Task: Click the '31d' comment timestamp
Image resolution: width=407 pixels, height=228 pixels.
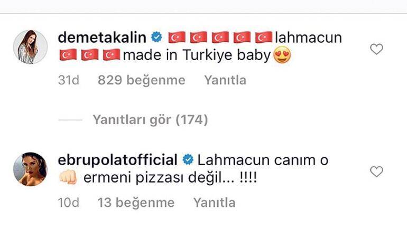Action: click(x=69, y=80)
